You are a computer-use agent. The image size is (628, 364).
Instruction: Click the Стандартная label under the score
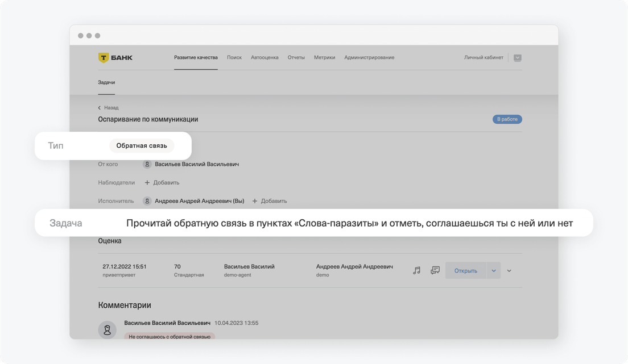tap(189, 275)
